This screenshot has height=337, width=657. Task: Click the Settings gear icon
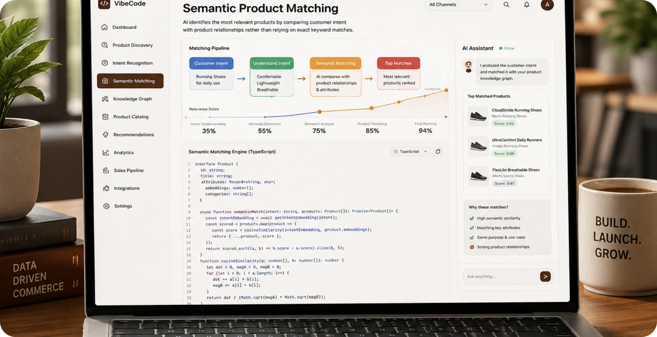pos(106,206)
